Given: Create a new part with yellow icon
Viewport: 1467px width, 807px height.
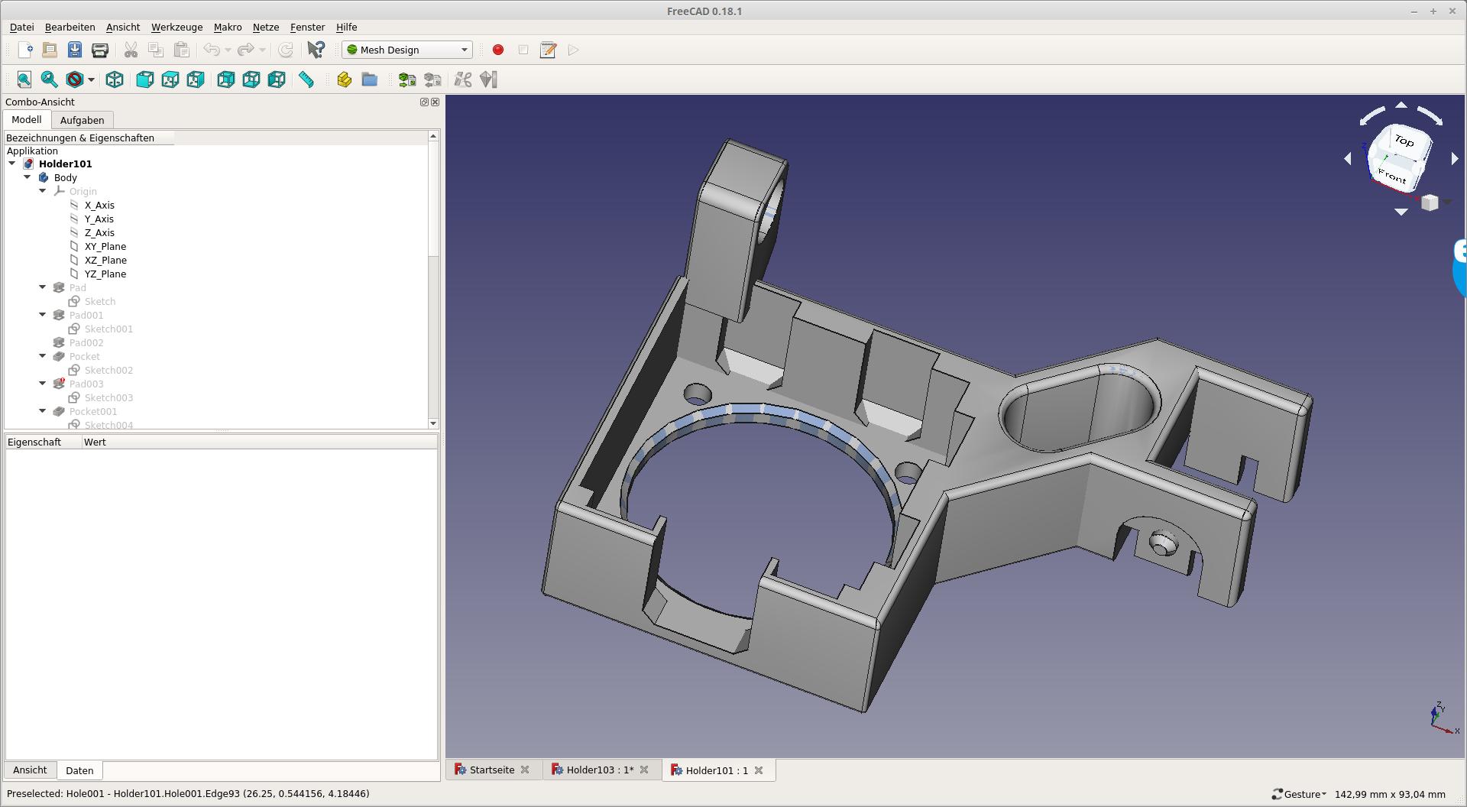Looking at the screenshot, I should pyautogui.click(x=345, y=79).
